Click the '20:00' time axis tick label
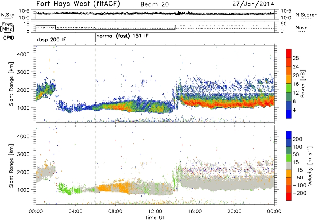This screenshot has width=317, height=220. (x=235, y=212)
